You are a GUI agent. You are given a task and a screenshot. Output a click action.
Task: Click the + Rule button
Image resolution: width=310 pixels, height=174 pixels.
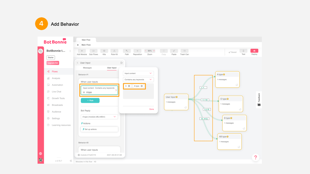click(x=90, y=101)
